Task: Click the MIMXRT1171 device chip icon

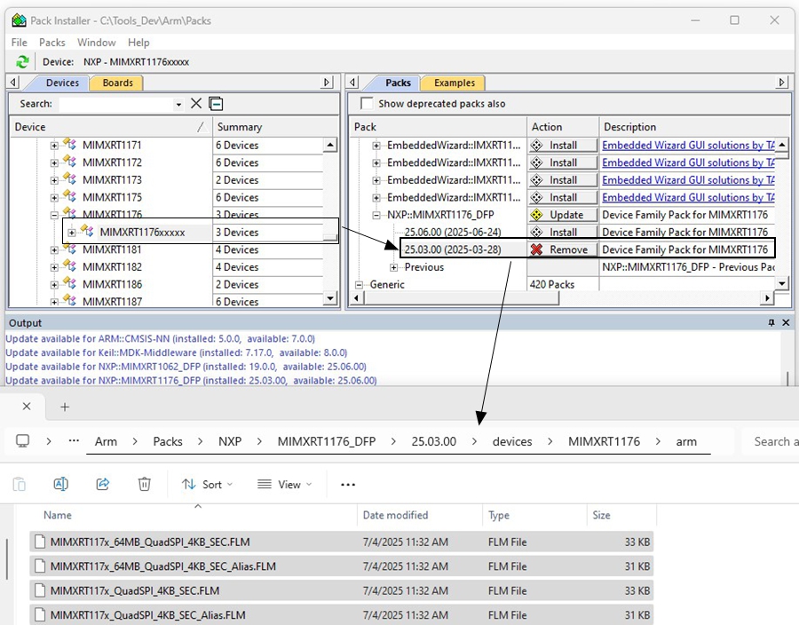Action: point(70,145)
